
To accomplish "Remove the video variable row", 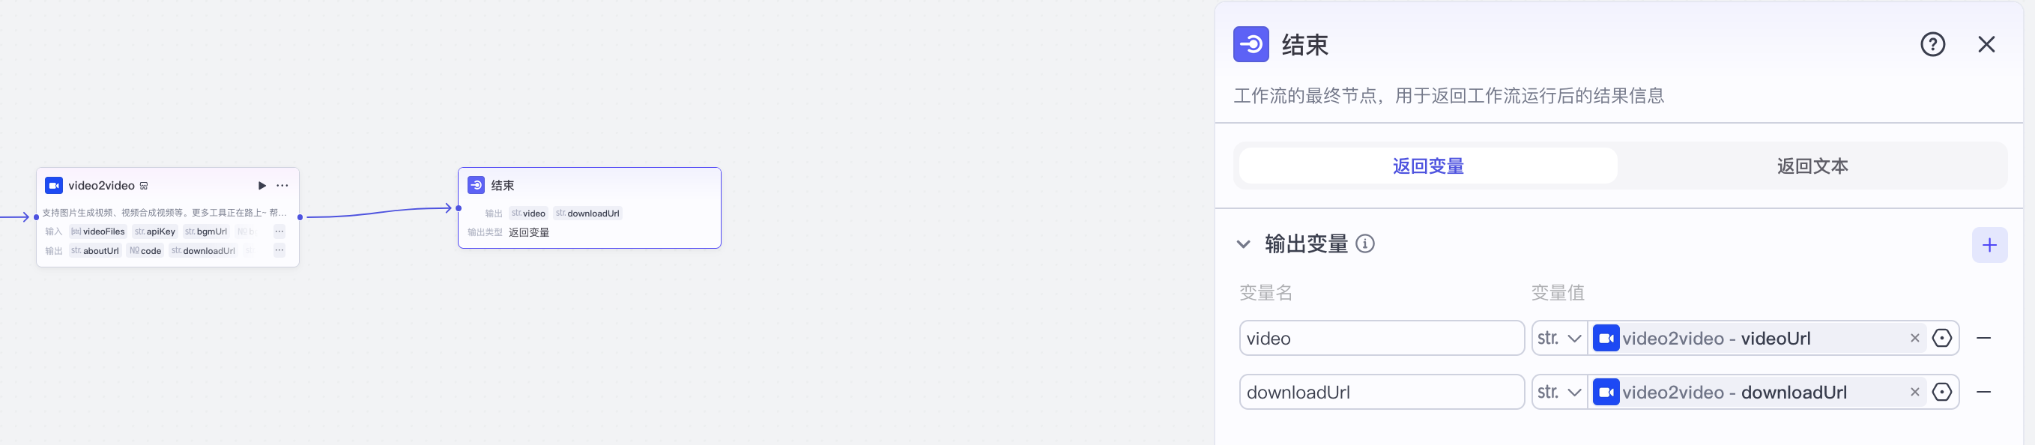I will 1983,339.
